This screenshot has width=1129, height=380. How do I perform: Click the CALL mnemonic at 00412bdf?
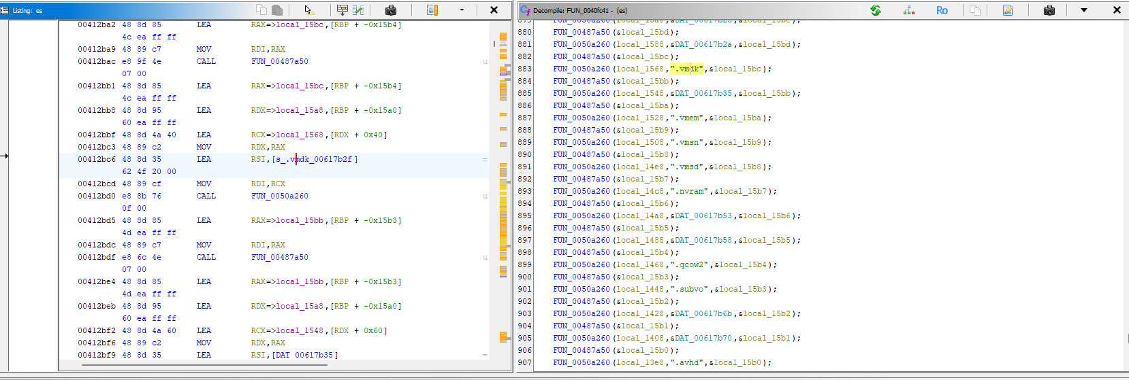[x=206, y=257]
